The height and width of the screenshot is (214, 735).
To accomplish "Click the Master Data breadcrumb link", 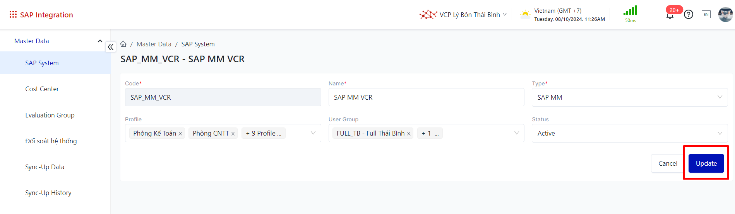I will coord(154,44).
